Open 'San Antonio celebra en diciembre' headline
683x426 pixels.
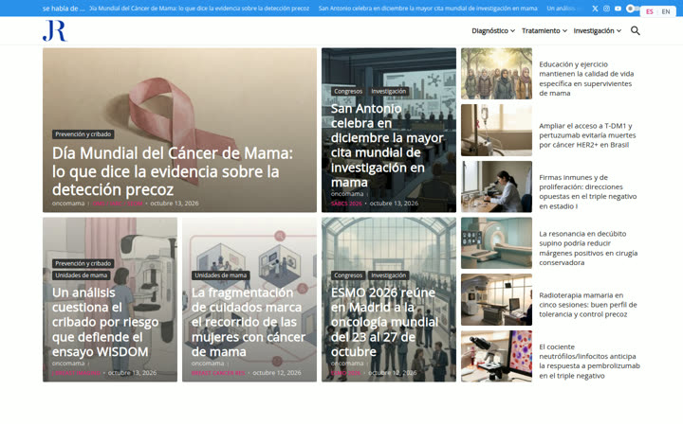[x=387, y=145]
